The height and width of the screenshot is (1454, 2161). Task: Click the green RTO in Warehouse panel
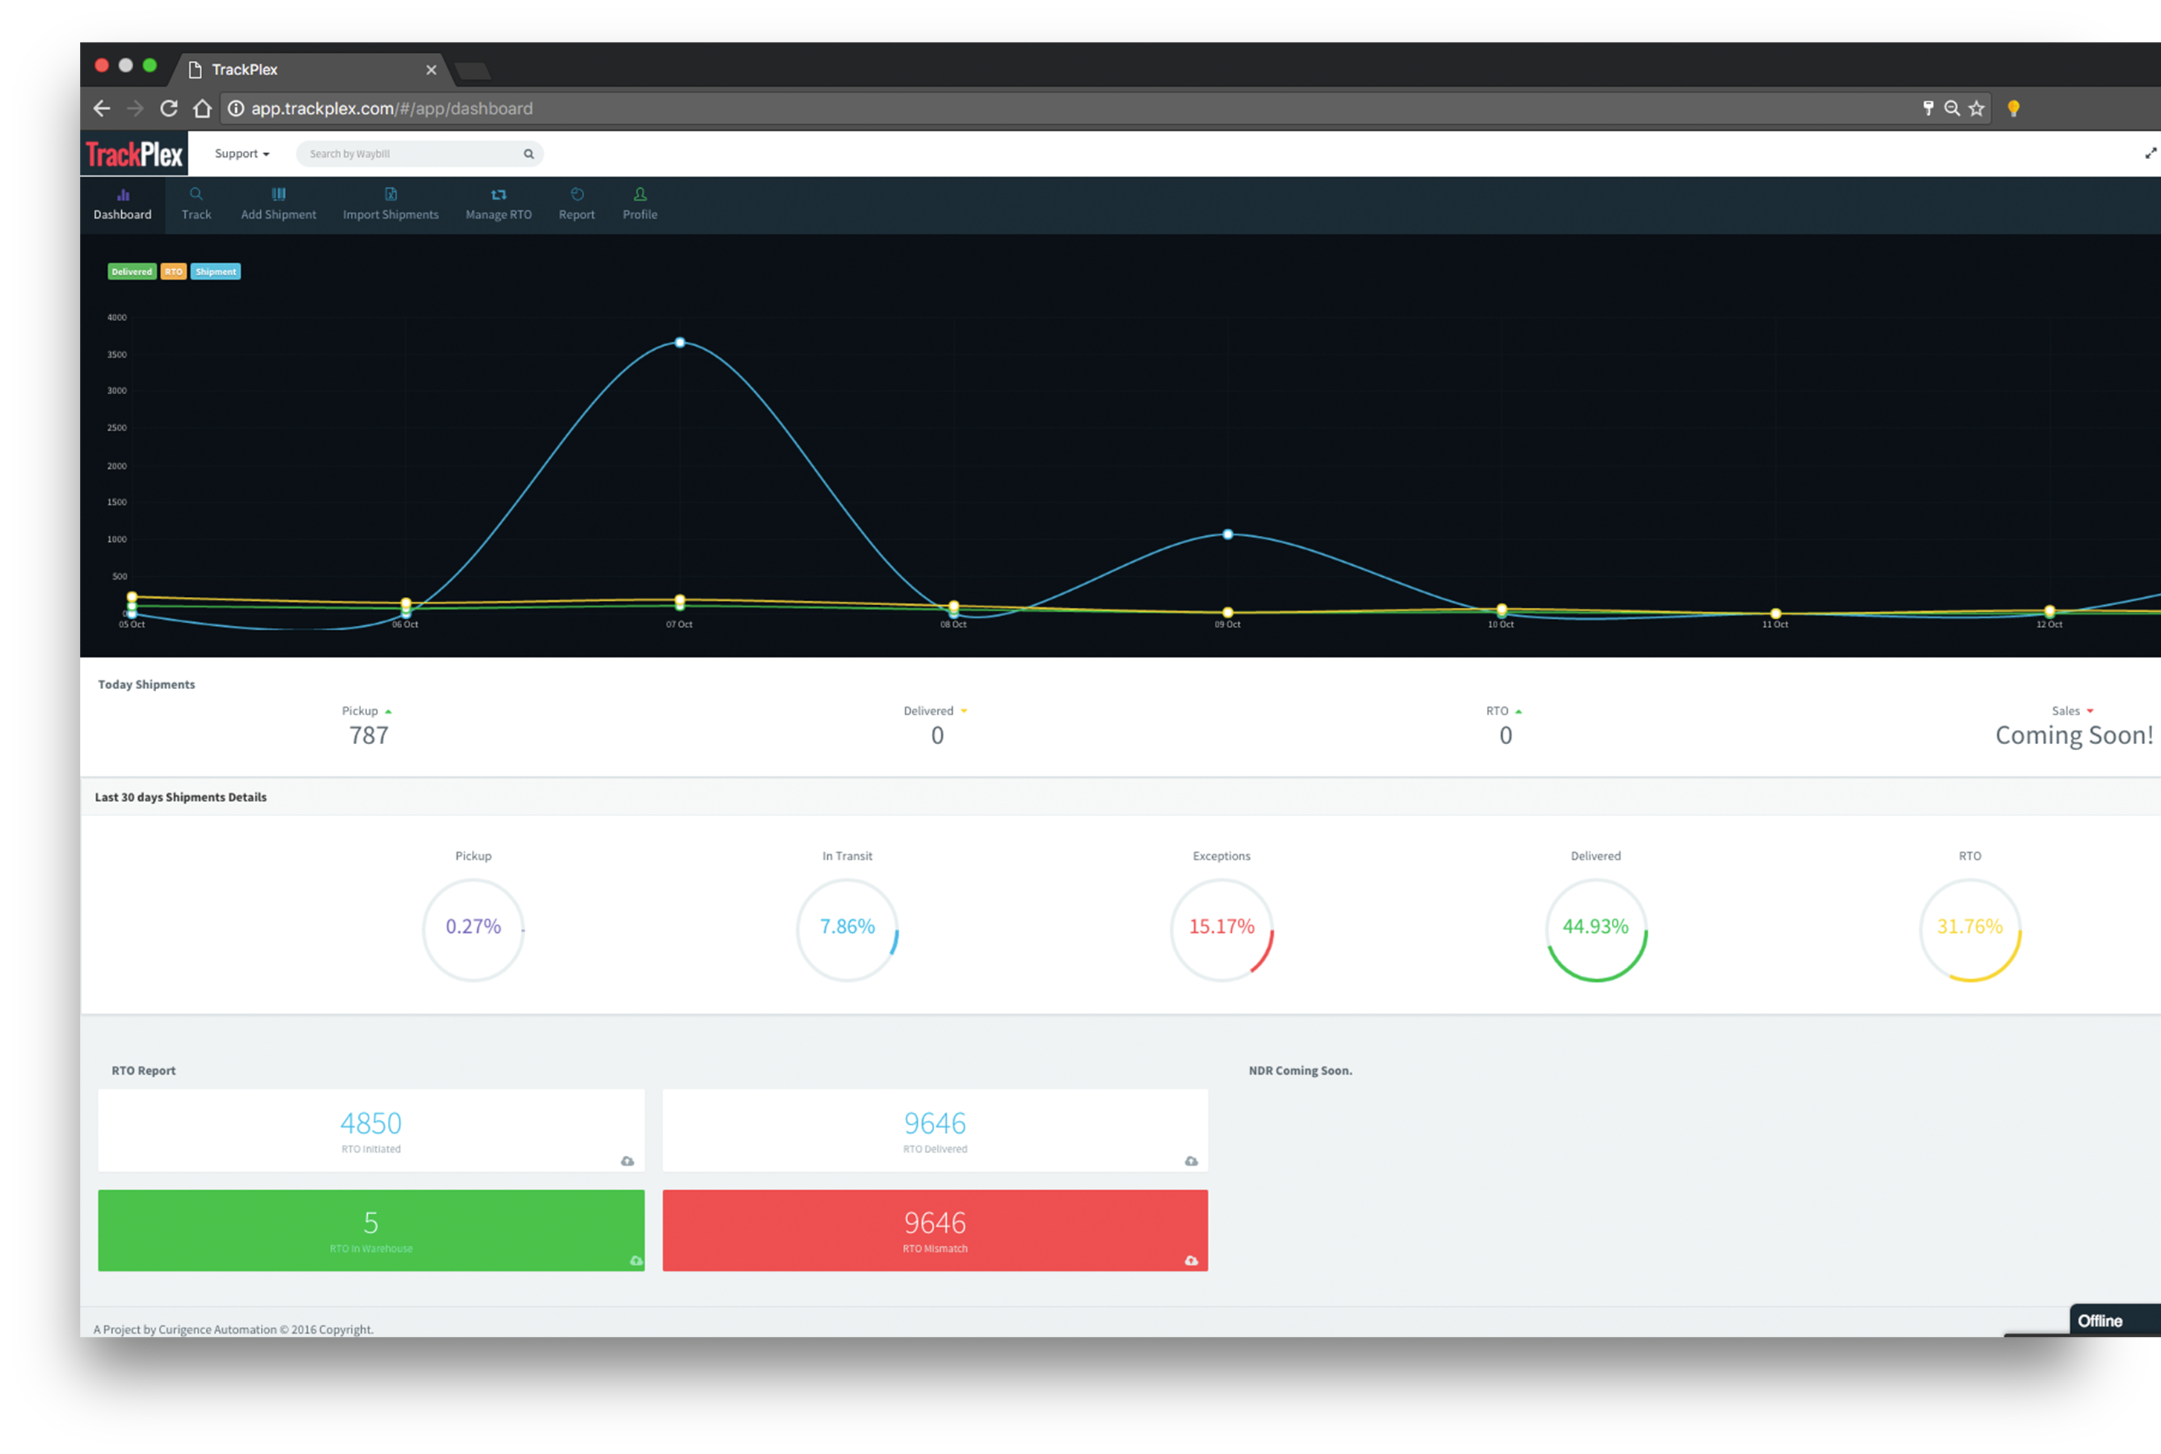tap(370, 1230)
